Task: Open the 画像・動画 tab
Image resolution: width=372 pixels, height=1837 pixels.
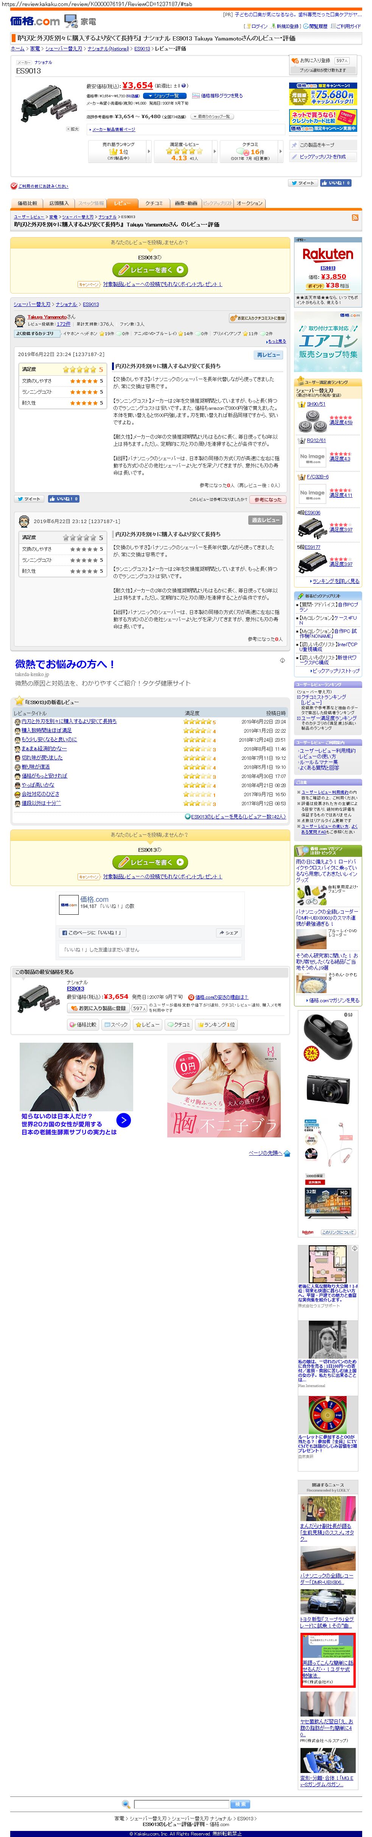Action: [x=185, y=203]
